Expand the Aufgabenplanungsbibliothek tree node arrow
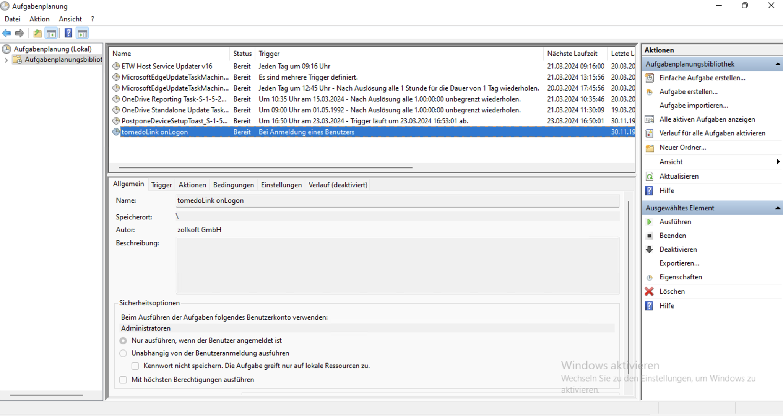The height and width of the screenshot is (416, 783). [x=6, y=60]
